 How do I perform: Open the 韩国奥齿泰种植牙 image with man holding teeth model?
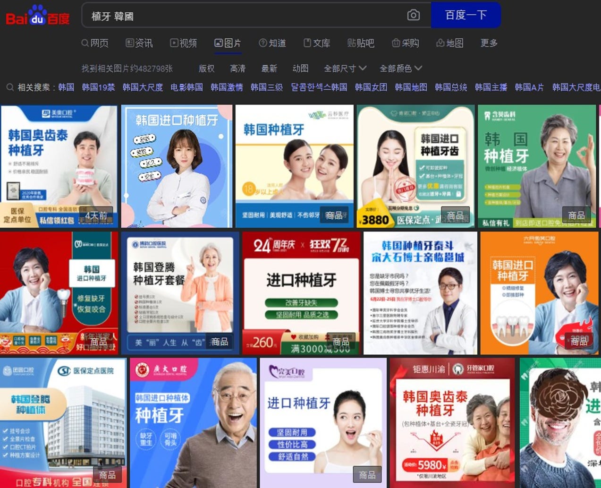tap(59, 166)
